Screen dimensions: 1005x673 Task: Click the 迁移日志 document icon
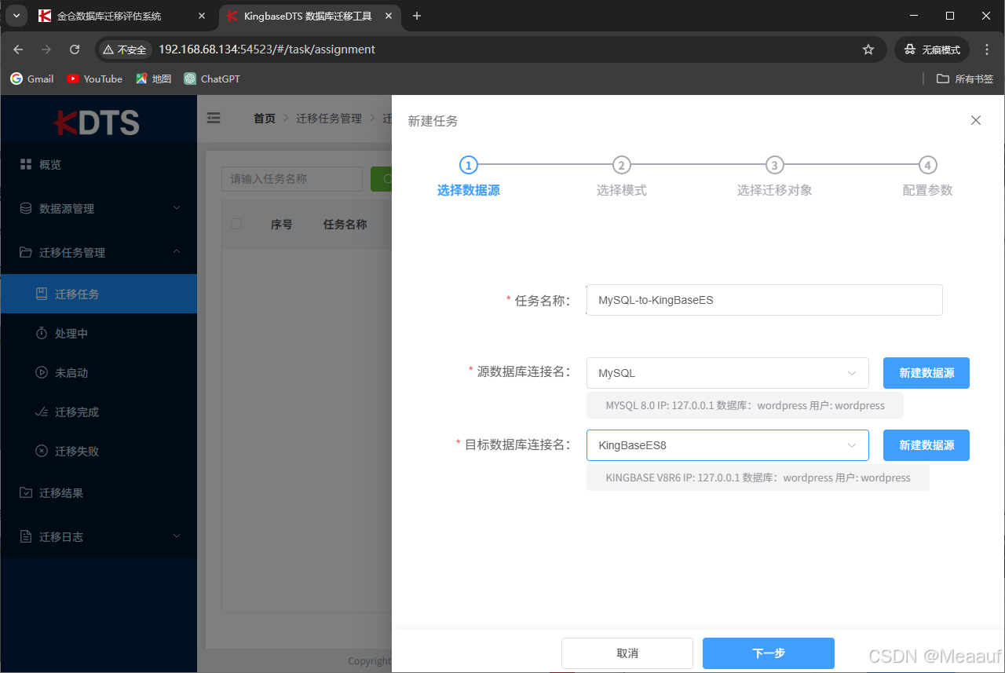click(26, 537)
